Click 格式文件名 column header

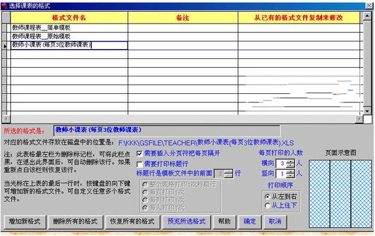(x=69, y=17)
